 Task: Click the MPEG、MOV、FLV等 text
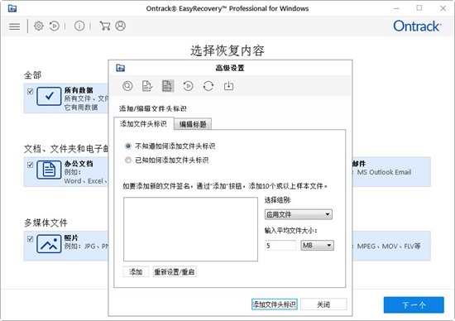(389, 246)
